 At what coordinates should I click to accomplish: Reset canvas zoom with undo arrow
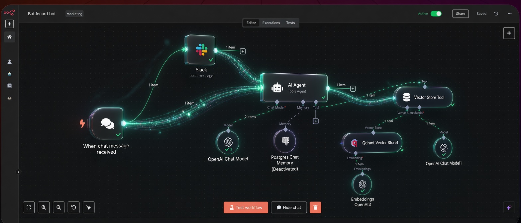pyautogui.click(x=73, y=207)
